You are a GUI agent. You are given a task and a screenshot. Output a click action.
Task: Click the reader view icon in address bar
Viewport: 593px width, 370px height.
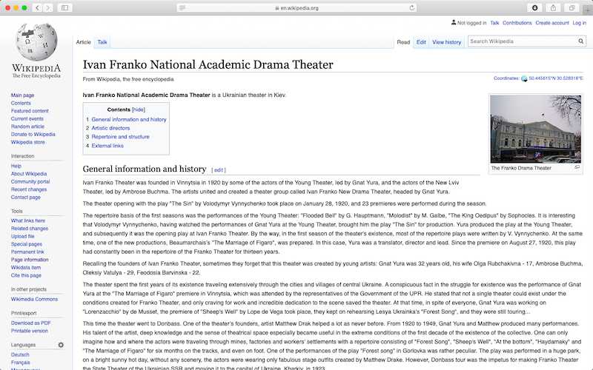click(x=182, y=7)
